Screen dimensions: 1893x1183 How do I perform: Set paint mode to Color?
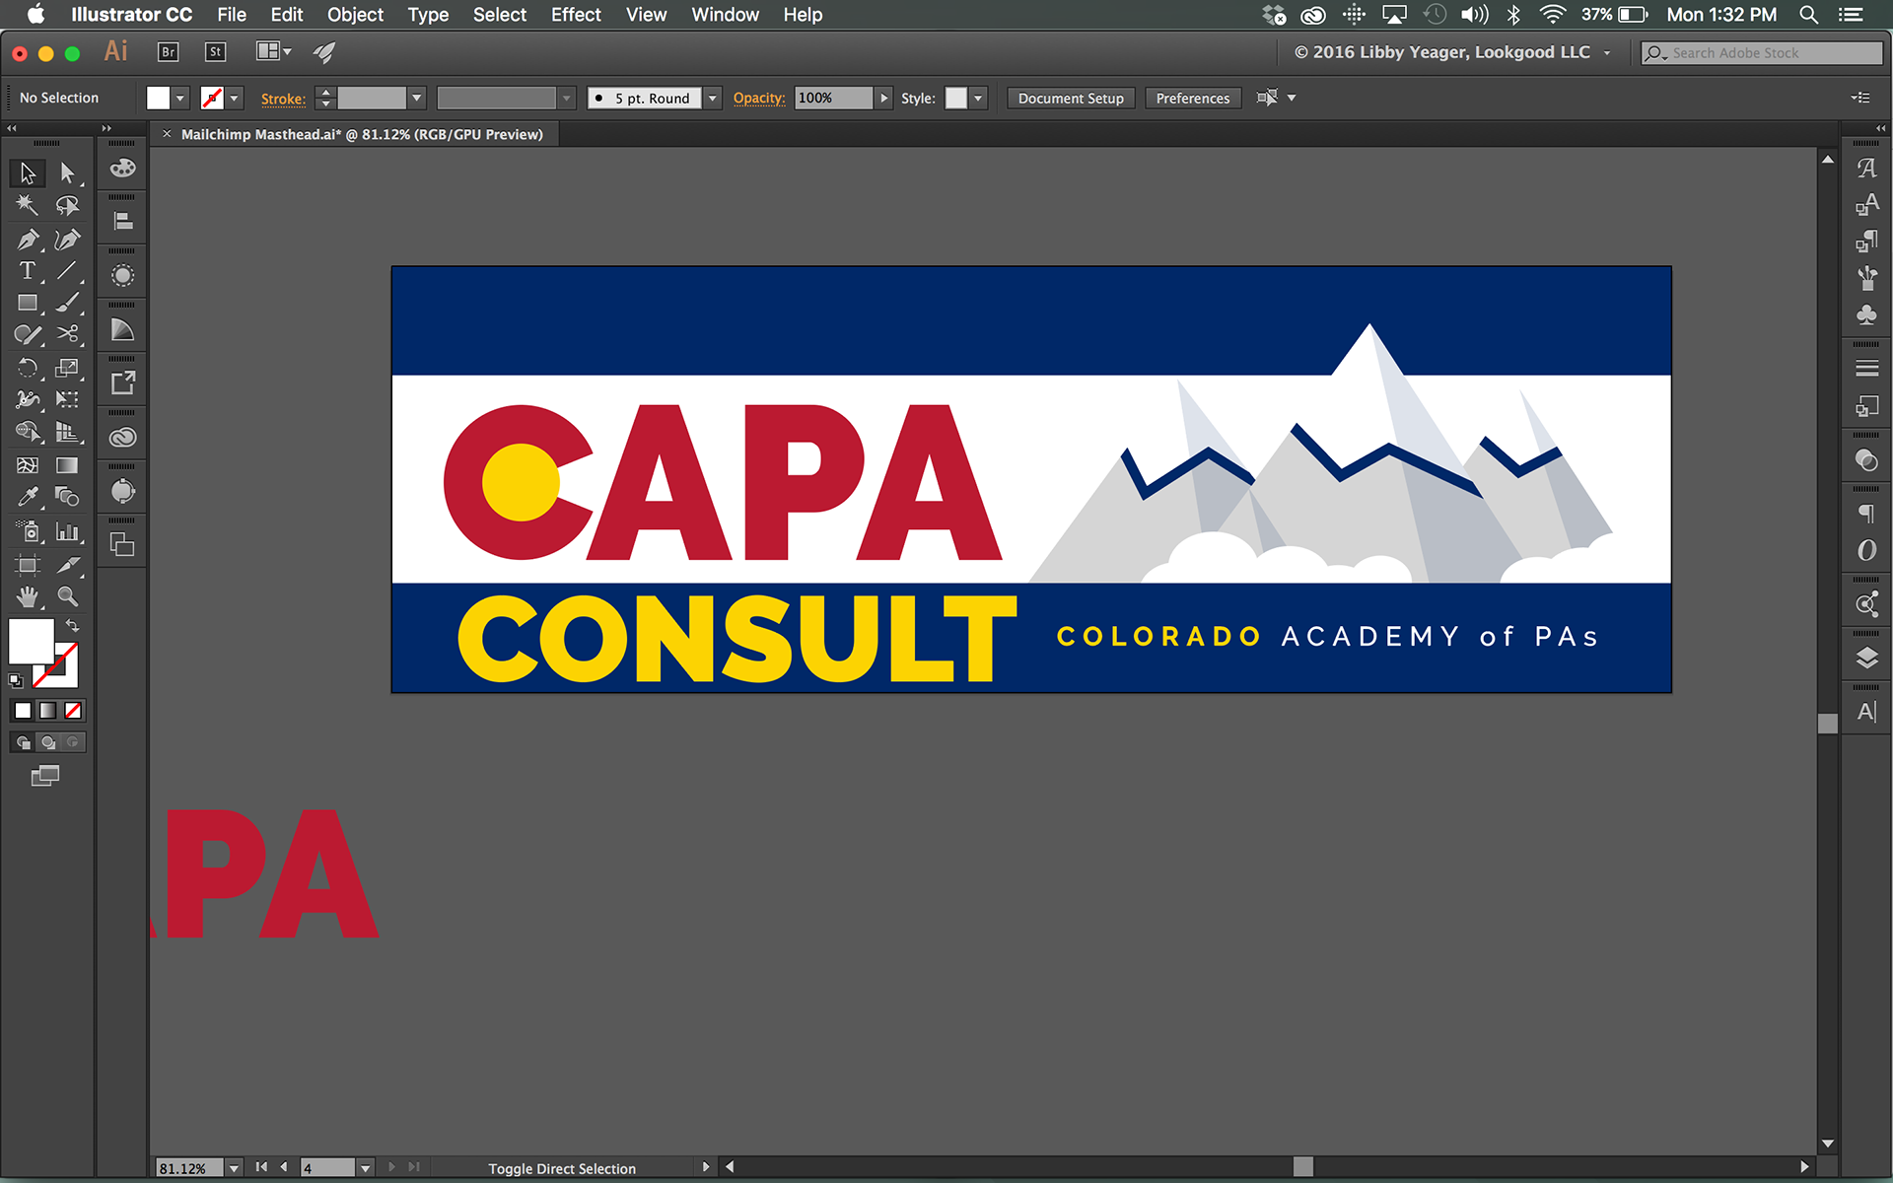click(x=23, y=710)
